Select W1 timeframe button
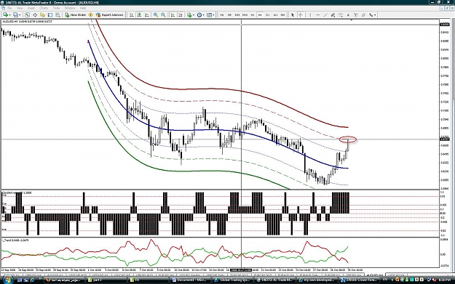 click(275, 15)
